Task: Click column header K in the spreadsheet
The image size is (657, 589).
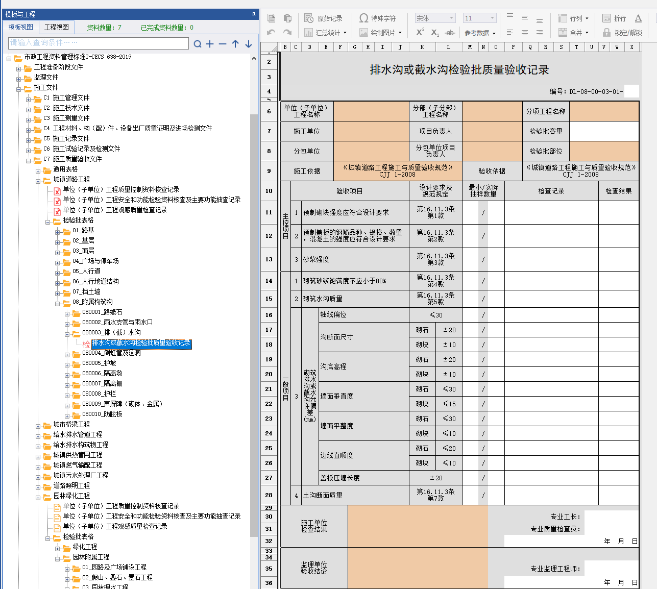Action: (x=422, y=47)
